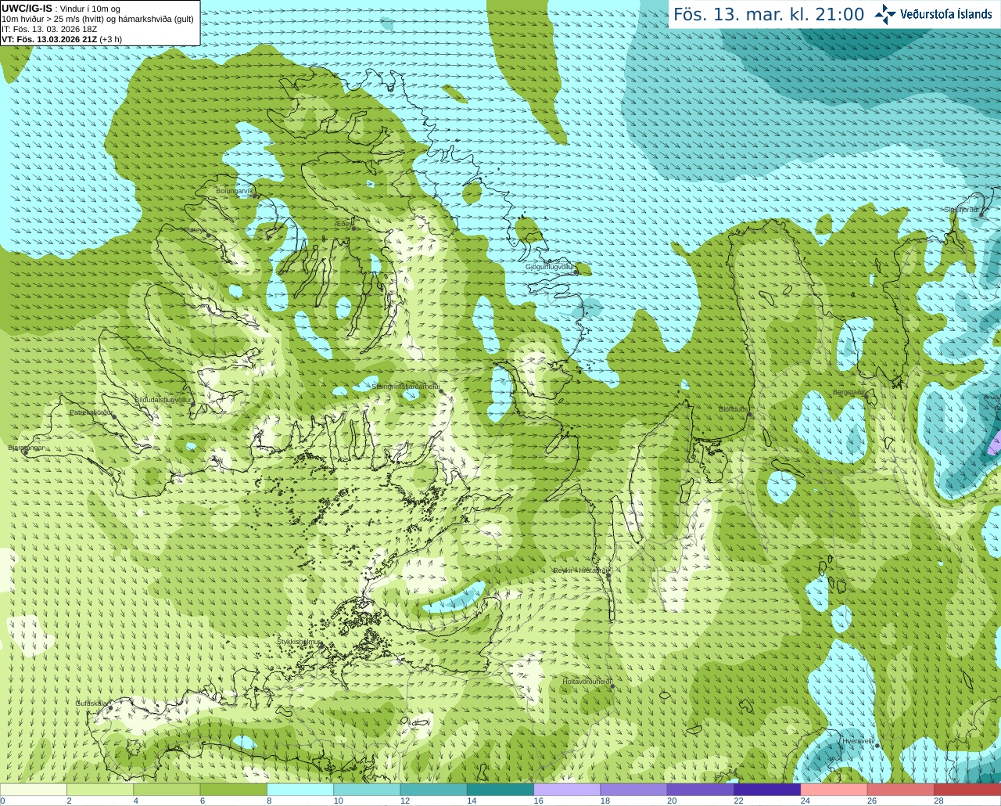
Task: Click the Patreksfjörður station label
Action: [x=91, y=412]
